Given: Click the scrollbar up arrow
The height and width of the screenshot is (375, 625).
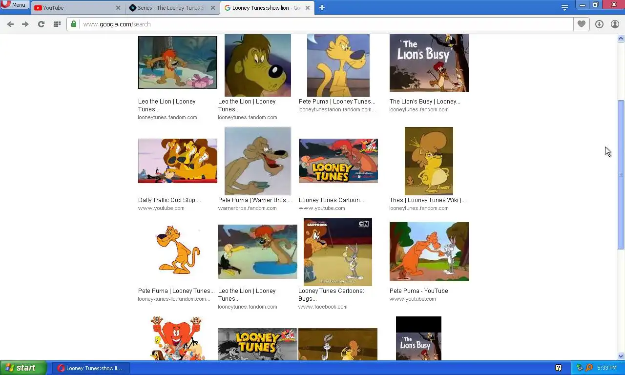Looking at the screenshot, I should point(621,38).
